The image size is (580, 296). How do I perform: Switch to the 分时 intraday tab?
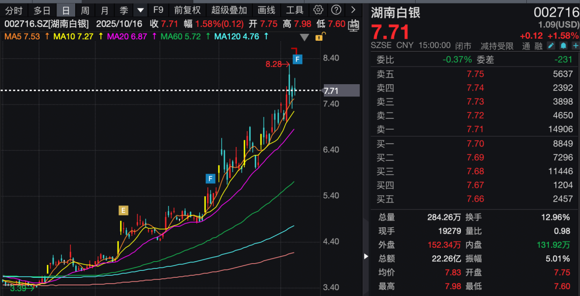14,10
